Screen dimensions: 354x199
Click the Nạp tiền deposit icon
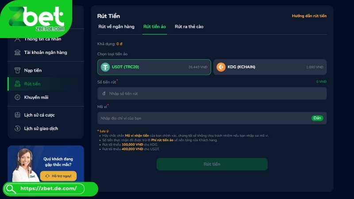17,70
